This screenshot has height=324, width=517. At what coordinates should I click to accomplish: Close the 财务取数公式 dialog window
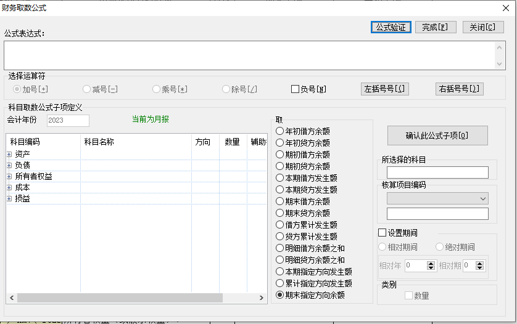pos(506,8)
